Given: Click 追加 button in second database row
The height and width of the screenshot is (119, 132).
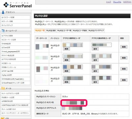Looking at the screenshot, I should pyautogui.click(x=95, y=60).
